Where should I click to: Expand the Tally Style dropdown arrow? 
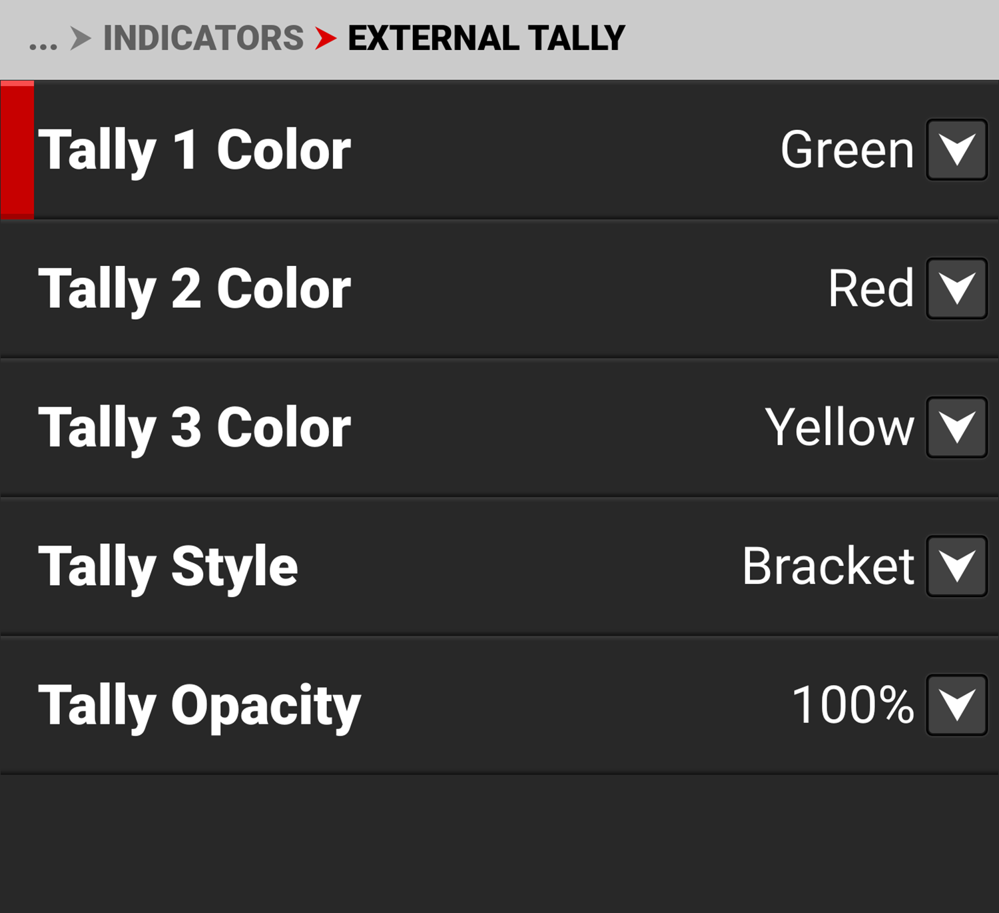(x=956, y=566)
